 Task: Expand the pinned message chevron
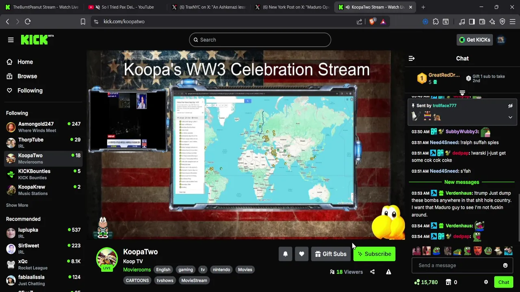[x=510, y=117]
